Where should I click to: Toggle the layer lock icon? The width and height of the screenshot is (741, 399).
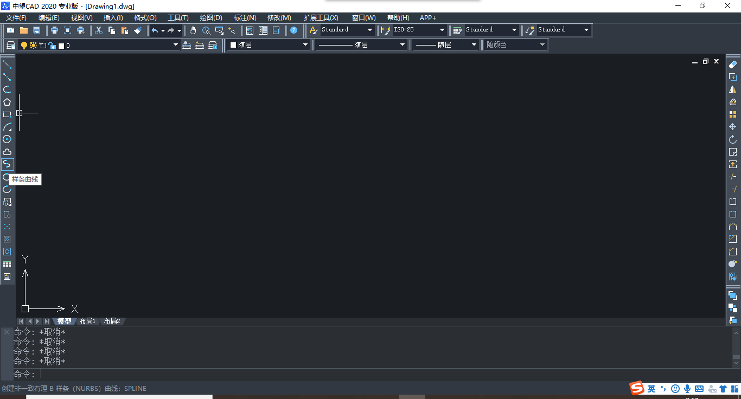tap(52, 46)
